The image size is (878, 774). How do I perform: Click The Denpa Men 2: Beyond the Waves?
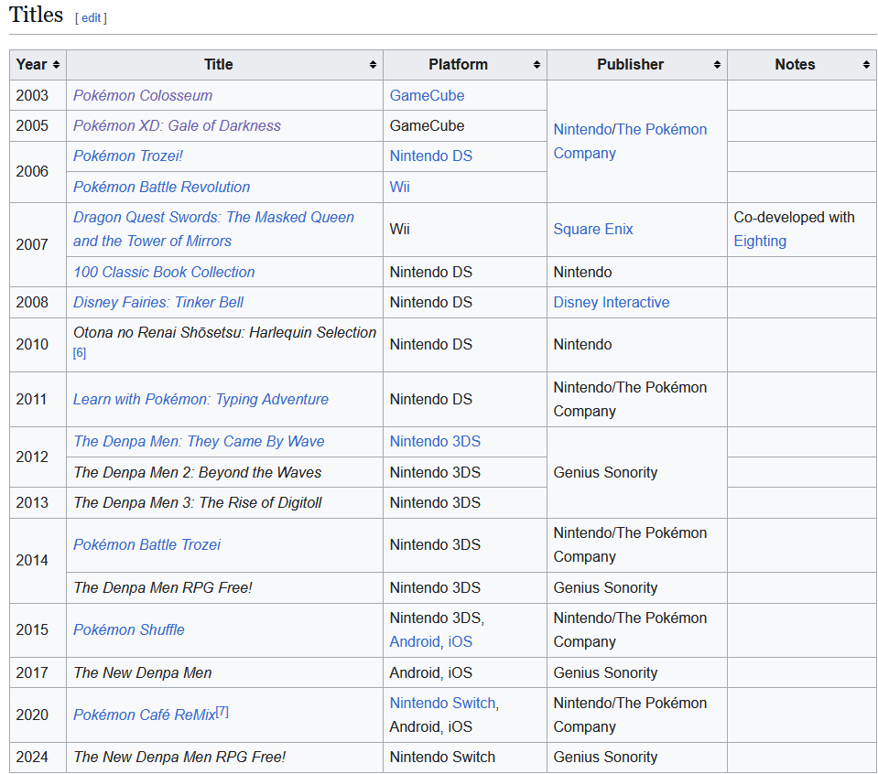[198, 473]
